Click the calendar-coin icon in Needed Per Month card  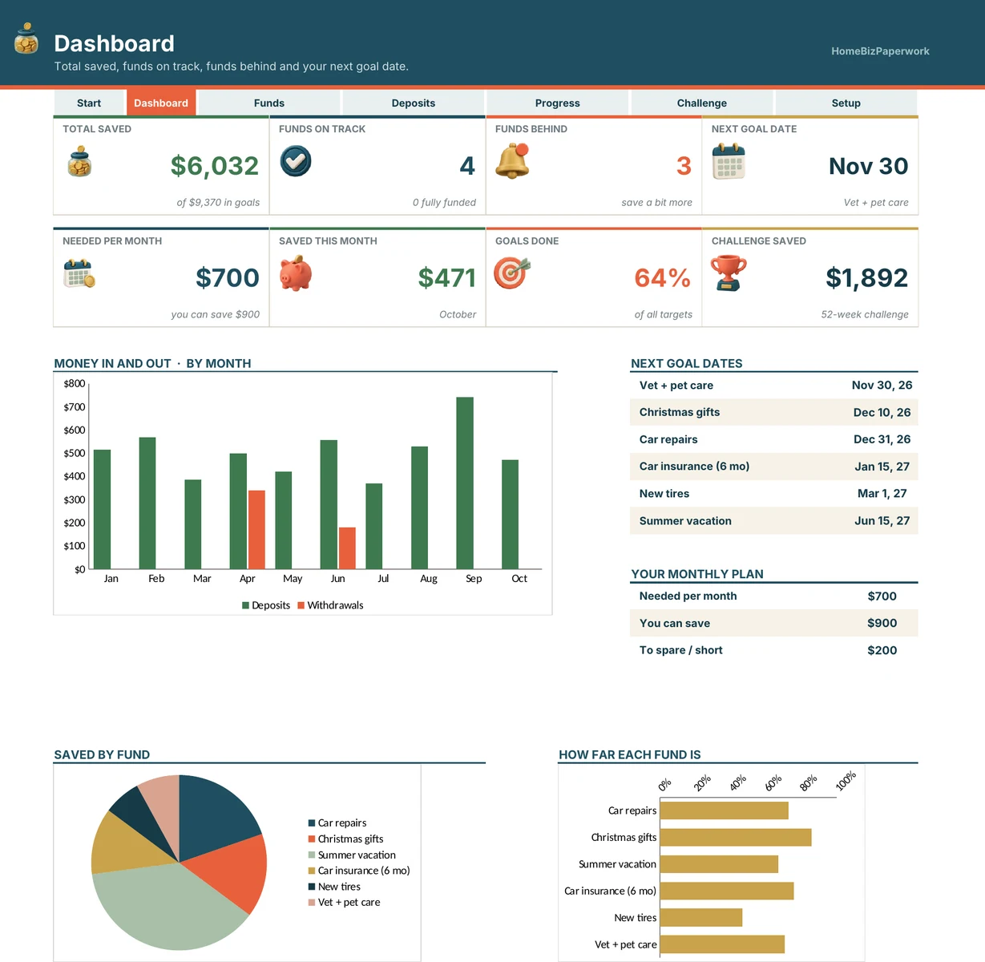coord(79,273)
